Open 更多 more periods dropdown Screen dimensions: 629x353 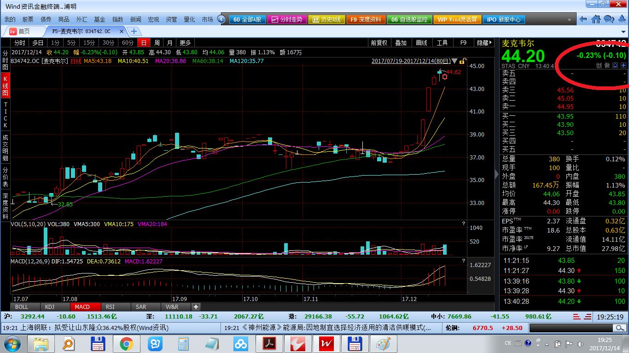click(185, 43)
